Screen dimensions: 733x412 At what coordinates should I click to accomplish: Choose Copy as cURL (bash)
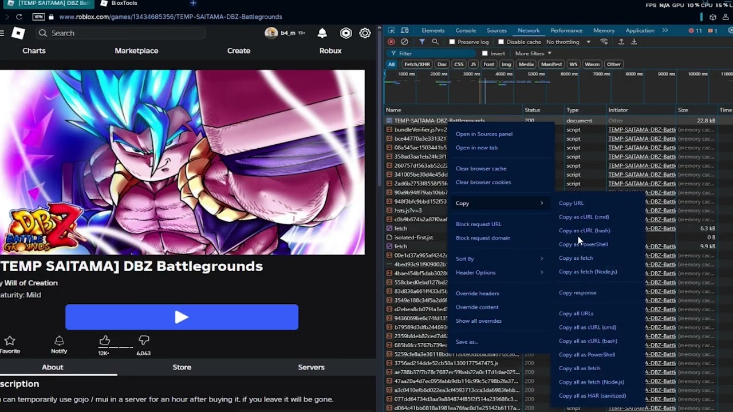coord(584,231)
